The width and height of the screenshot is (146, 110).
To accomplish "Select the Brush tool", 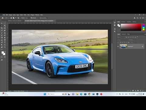I will click(x=2, y=33).
